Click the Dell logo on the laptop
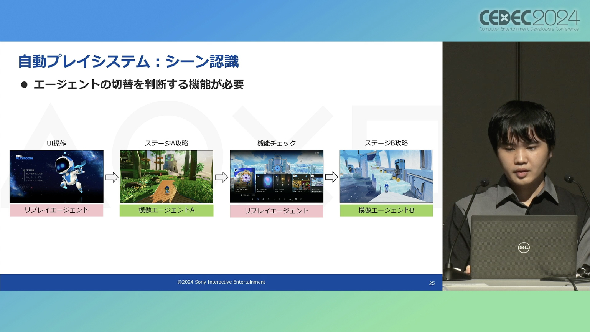Screen dimensions: 590x332 click(524, 248)
